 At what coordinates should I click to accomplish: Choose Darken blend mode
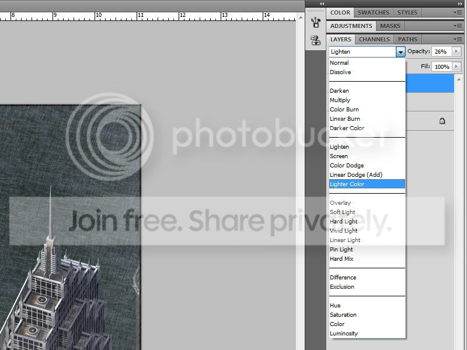click(x=367, y=91)
